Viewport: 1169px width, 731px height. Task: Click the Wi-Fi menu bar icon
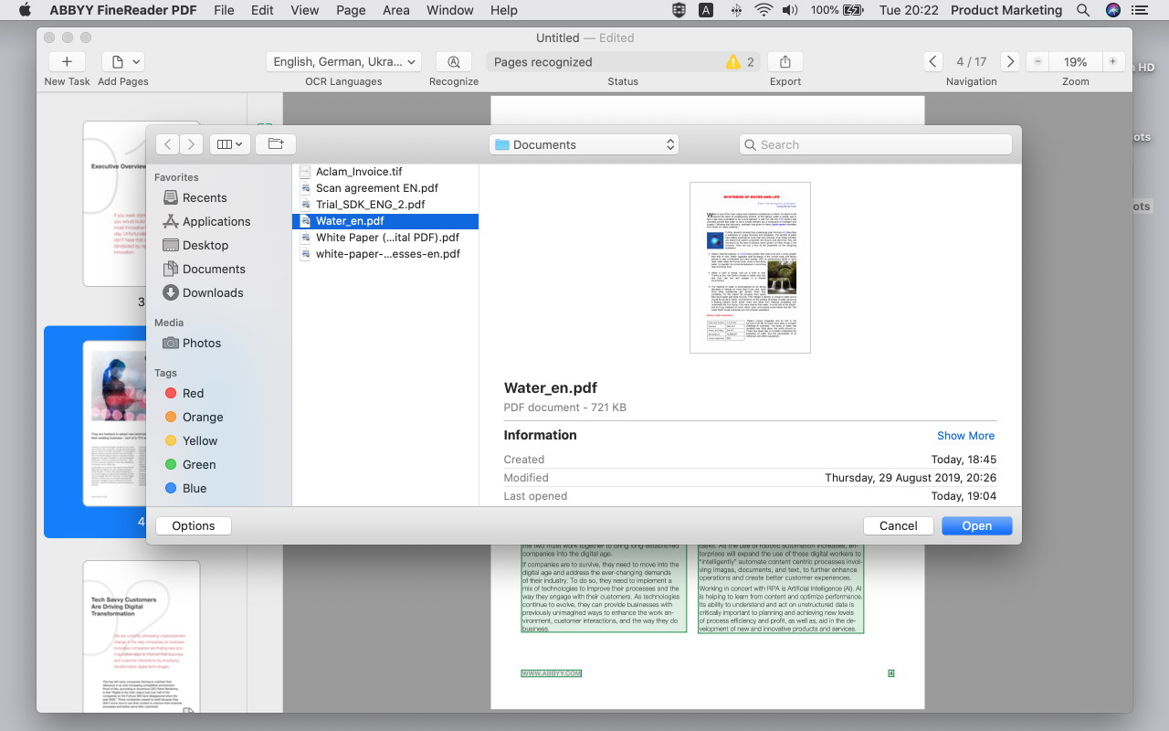764,10
